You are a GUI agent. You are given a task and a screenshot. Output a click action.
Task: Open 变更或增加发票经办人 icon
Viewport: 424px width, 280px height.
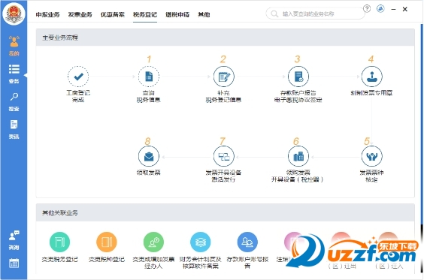pos(153,242)
